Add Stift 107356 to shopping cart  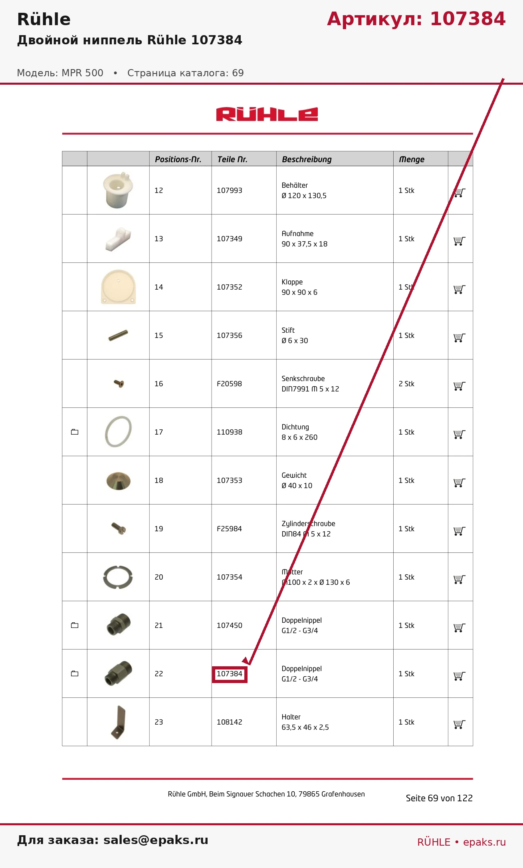(x=460, y=338)
